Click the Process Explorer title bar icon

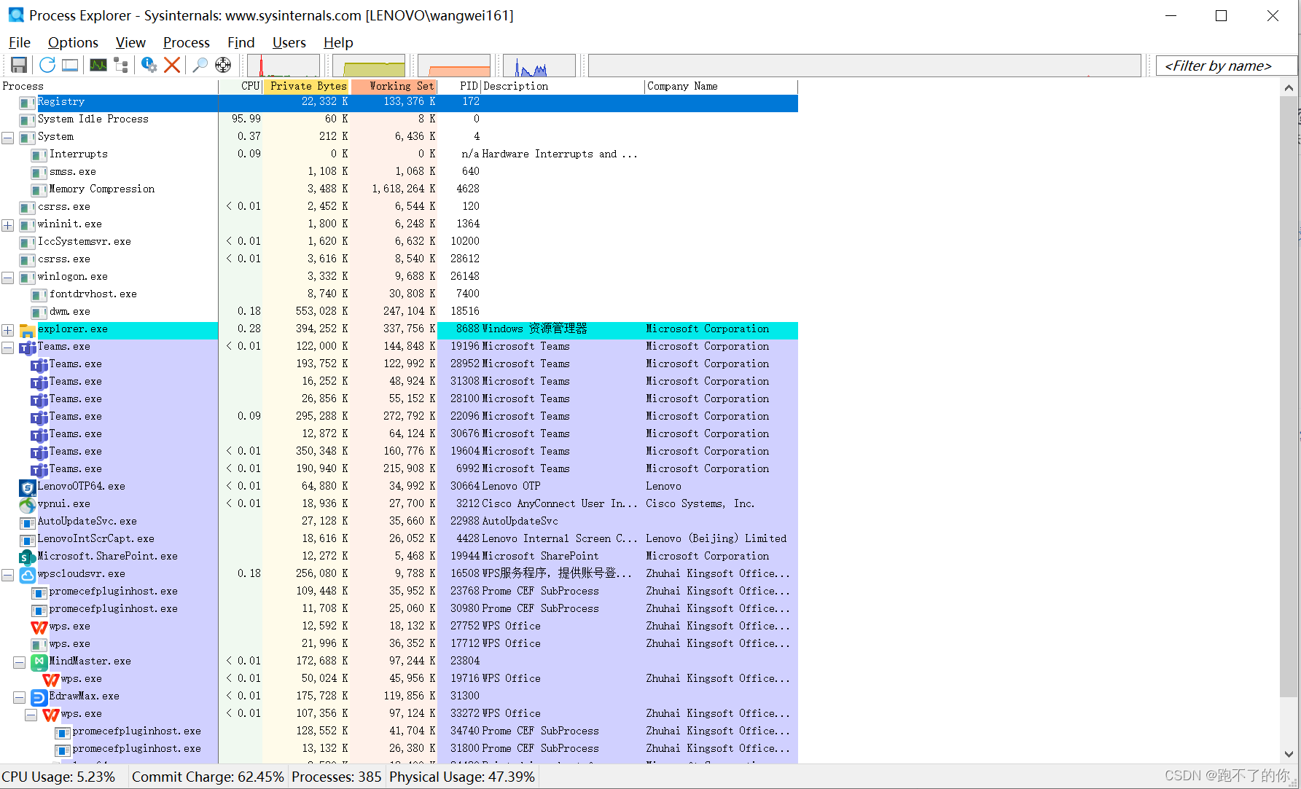(16, 15)
